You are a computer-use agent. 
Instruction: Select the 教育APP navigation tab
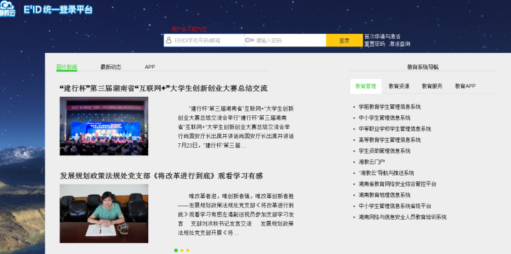click(x=466, y=86)
